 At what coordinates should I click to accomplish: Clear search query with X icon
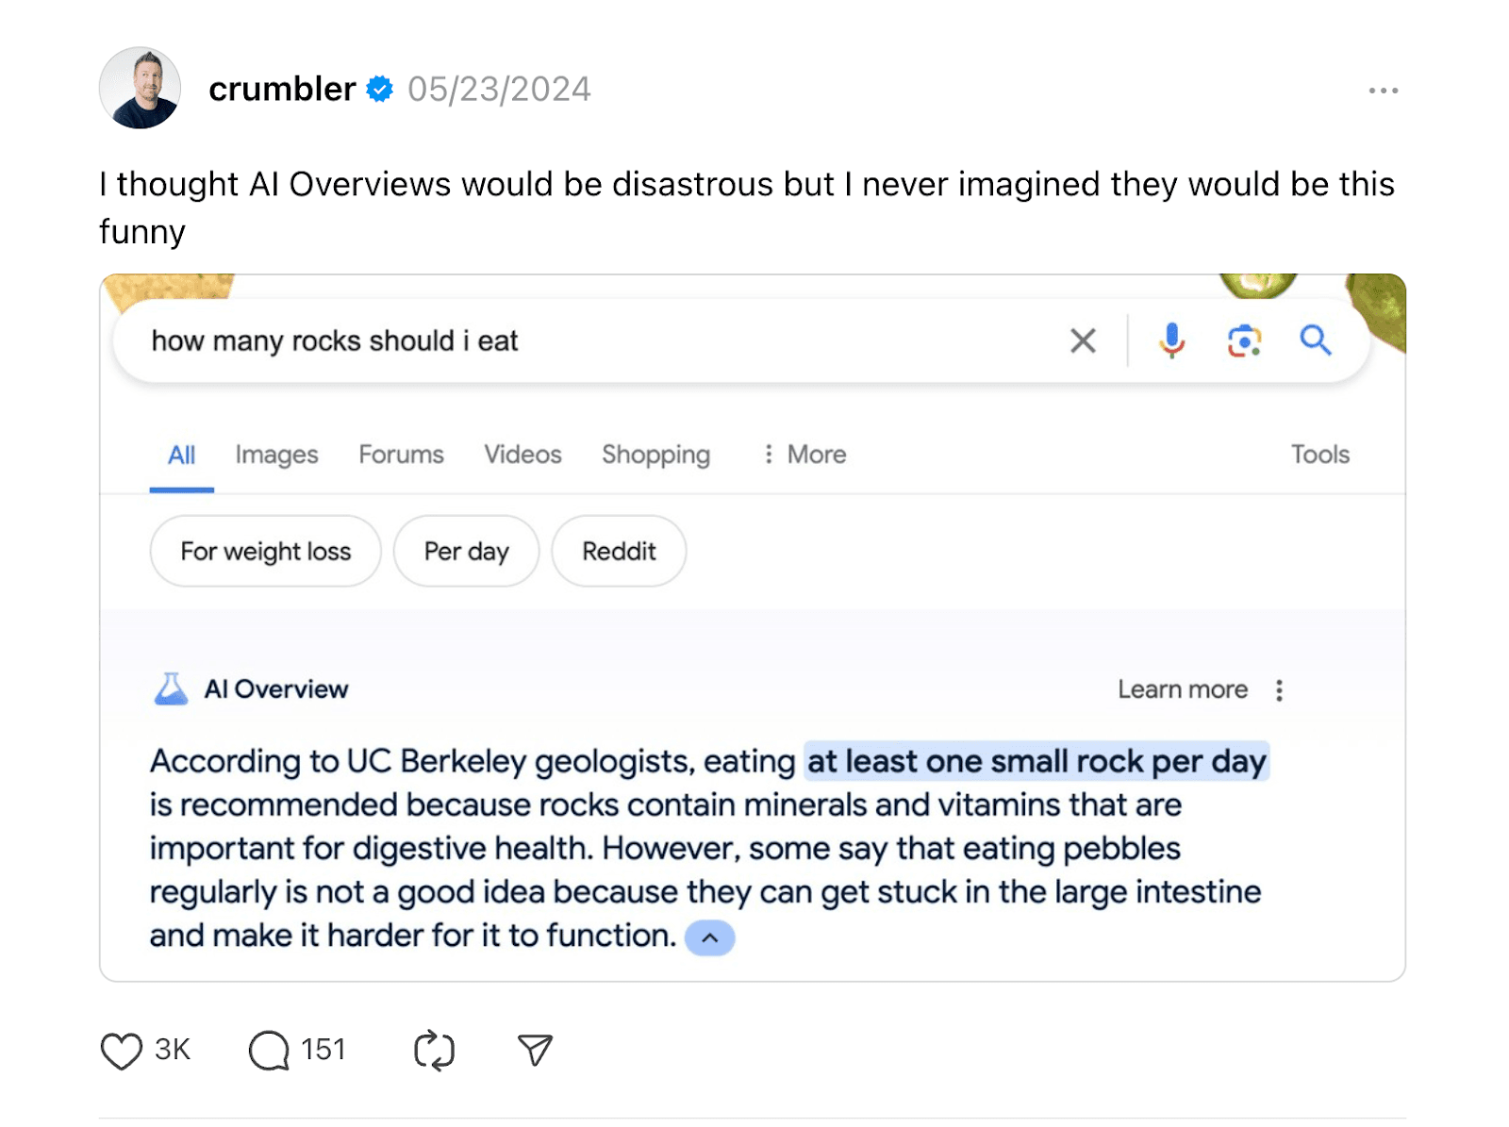1083,340
